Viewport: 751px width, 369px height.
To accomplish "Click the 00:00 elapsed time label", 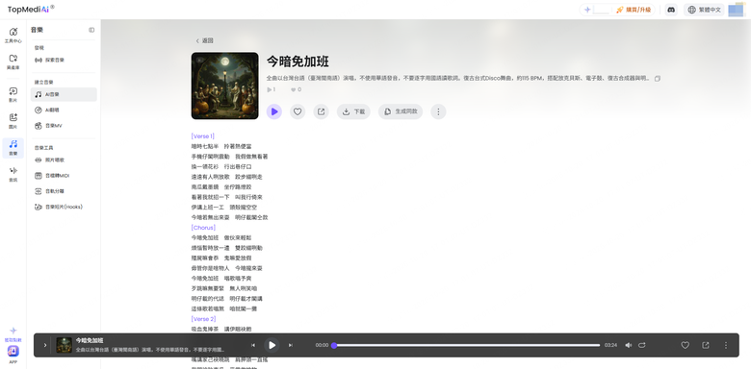I will tap(322, 345).
